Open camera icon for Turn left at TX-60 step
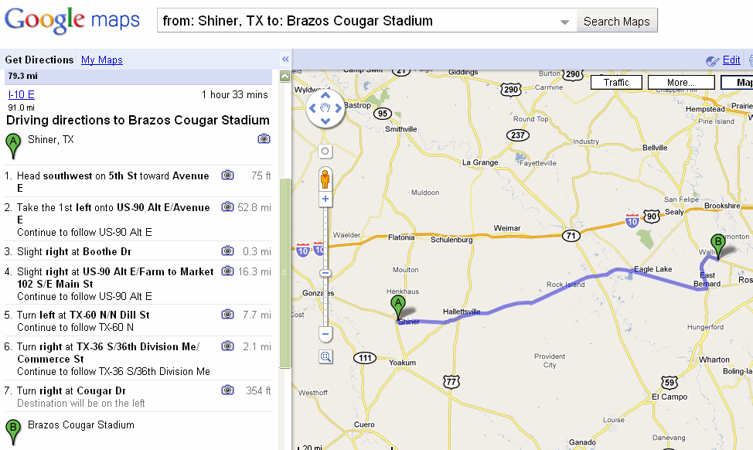Screen dimensions: 753x450 click(227, 314)
